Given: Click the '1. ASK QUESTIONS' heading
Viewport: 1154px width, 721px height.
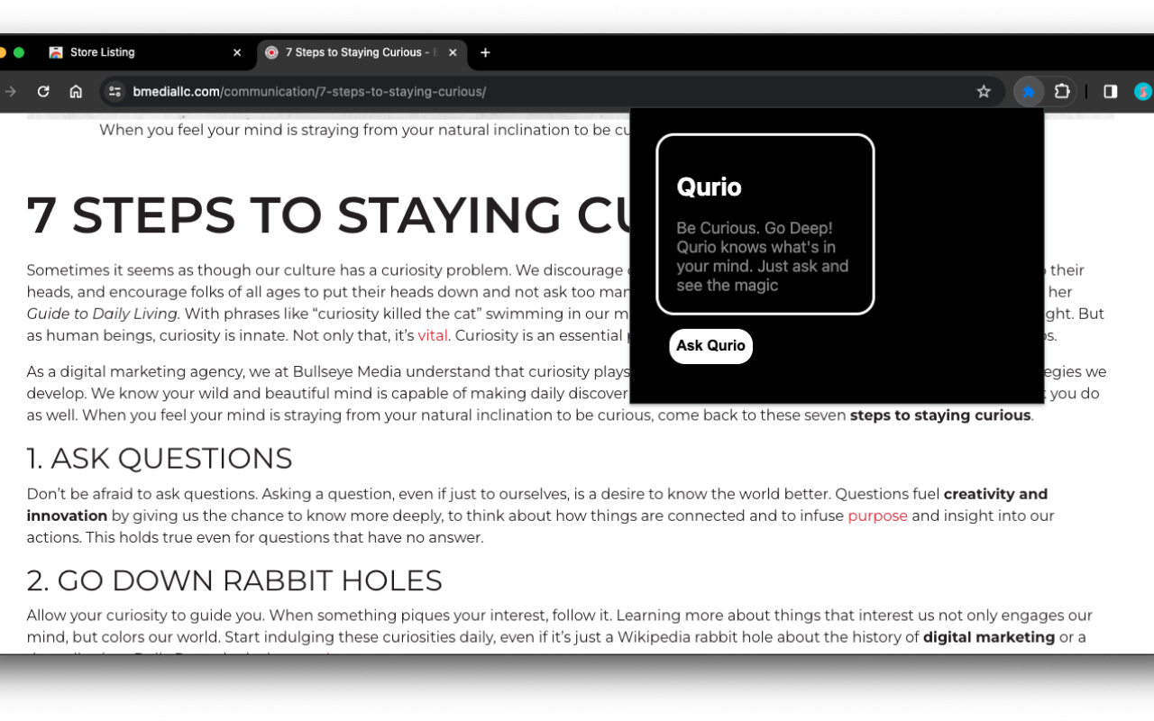Looking at the screenshot, I should (x=160, y=459).
